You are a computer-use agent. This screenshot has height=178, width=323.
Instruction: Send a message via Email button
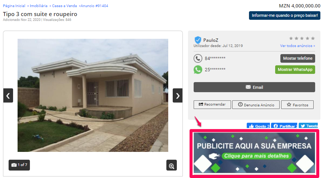pos(255,87)
